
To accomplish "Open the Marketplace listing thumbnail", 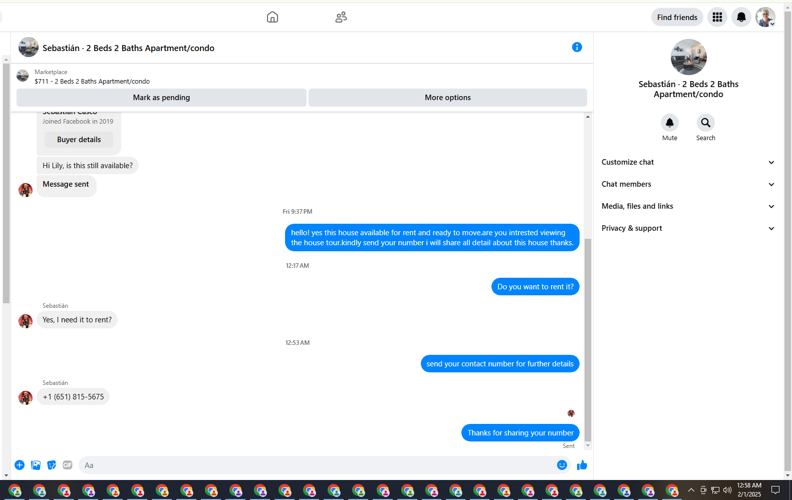I will pos(23,76).
